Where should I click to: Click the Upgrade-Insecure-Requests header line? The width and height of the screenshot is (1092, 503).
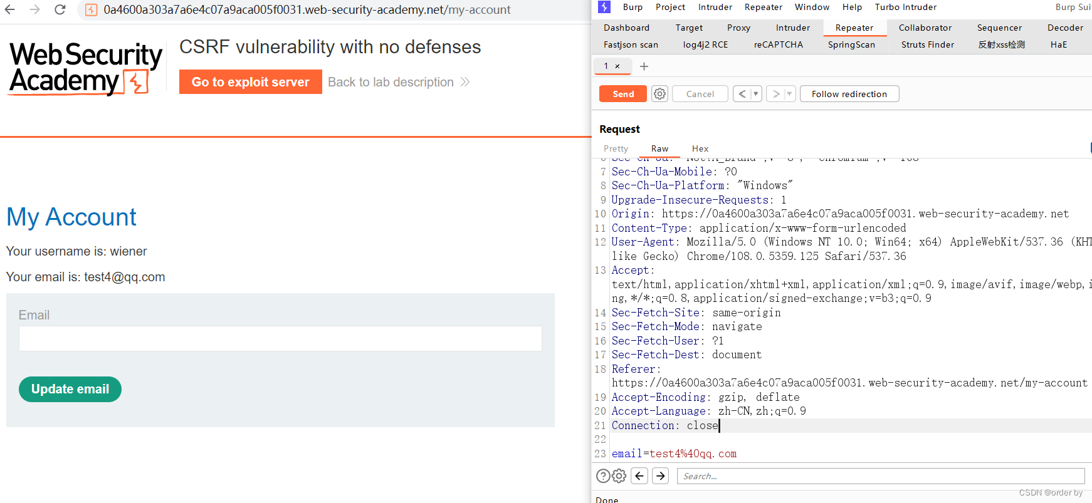point(699,200)
